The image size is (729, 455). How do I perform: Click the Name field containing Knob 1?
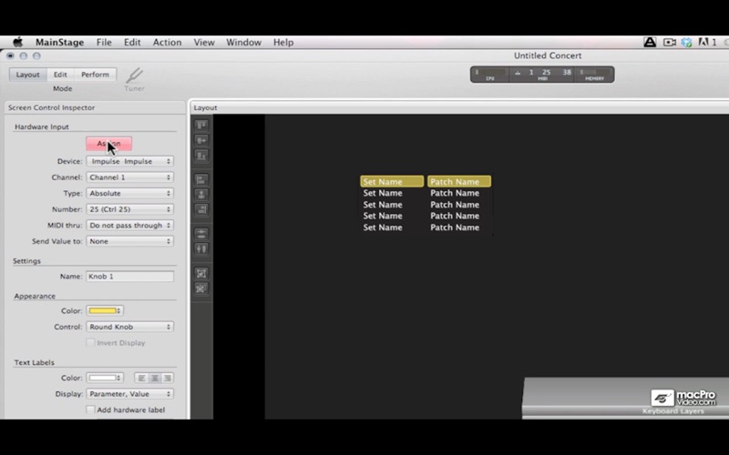click(129, 277)
